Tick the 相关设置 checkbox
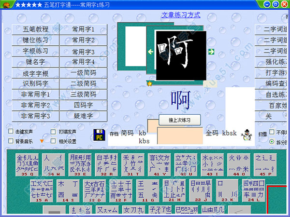The image size is (290, 217). (x=53, y=141)
